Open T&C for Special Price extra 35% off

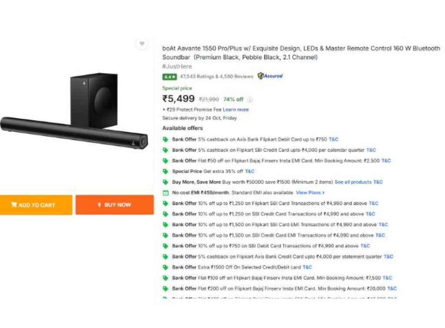tap(249, 171)
